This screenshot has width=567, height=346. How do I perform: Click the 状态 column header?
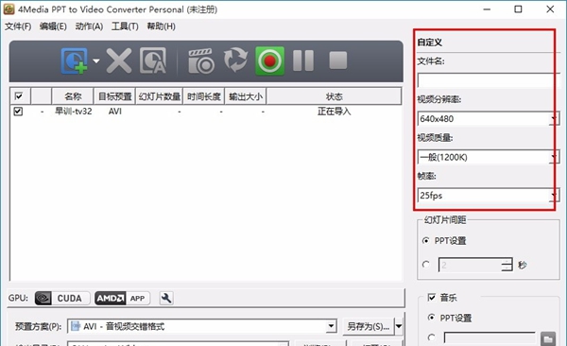334,96
